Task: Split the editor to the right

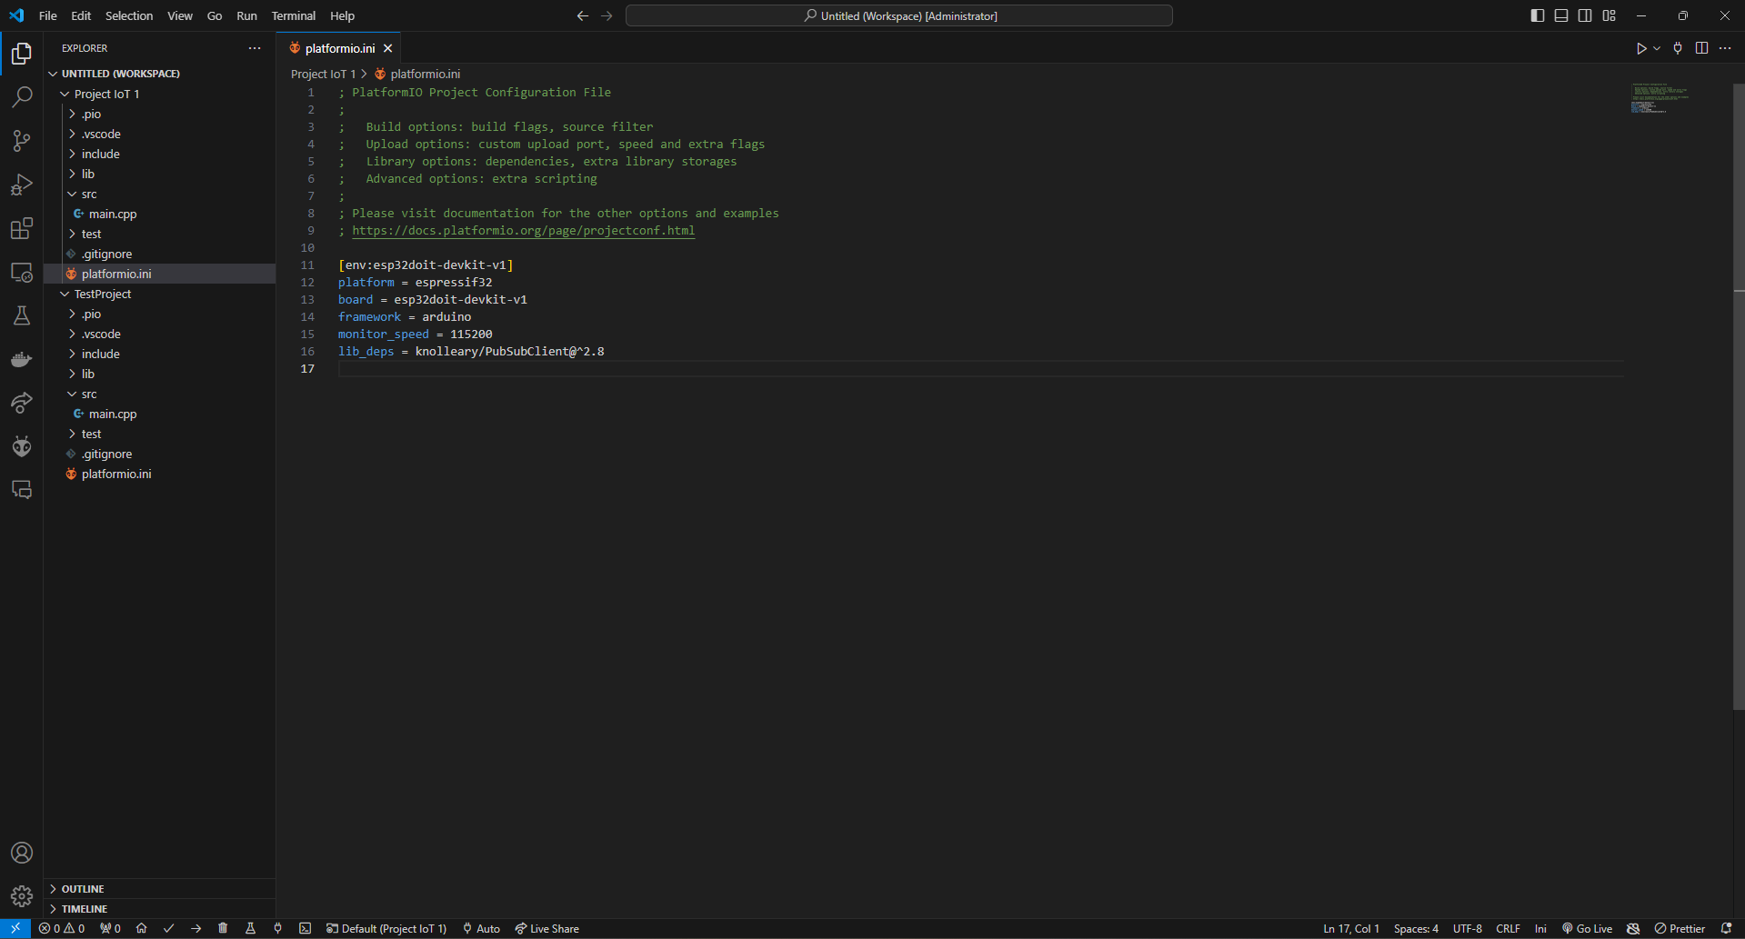Action: coord(1701,48)
